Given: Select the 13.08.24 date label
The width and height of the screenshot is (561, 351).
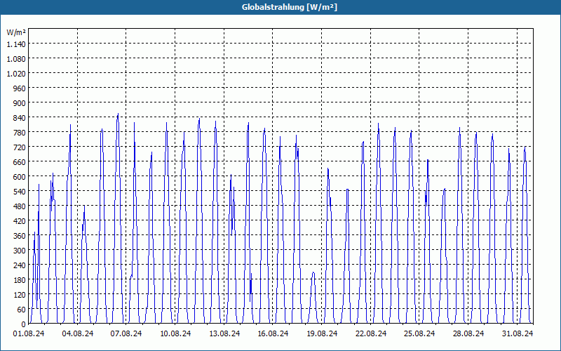Looking at the screenshot, I should coord(224,333).
